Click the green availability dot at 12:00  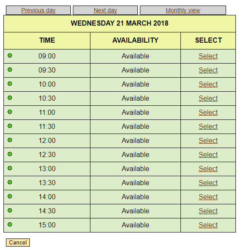10,140
